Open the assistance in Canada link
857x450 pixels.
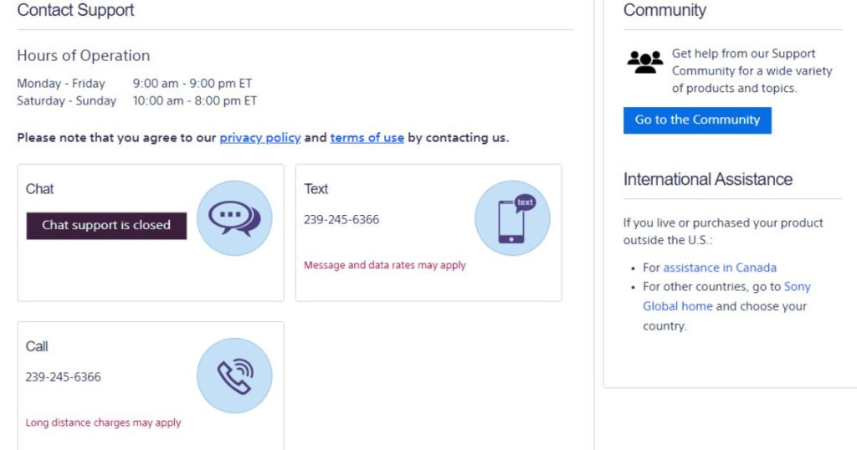720,268
